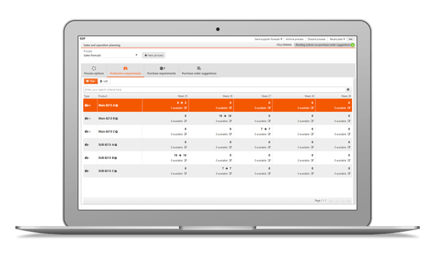Edit Week 25 quantity for SUB 8213-B
Viewport: 435px width, 262px height.
click(x=185, y=160)
